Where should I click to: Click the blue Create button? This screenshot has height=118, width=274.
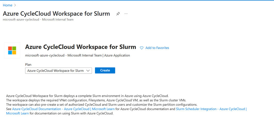point(105,70)
